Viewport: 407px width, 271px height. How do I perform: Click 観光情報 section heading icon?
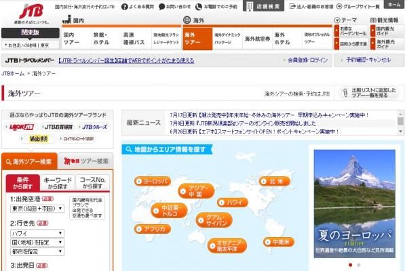pyautogui.click(x=373, y=20)
